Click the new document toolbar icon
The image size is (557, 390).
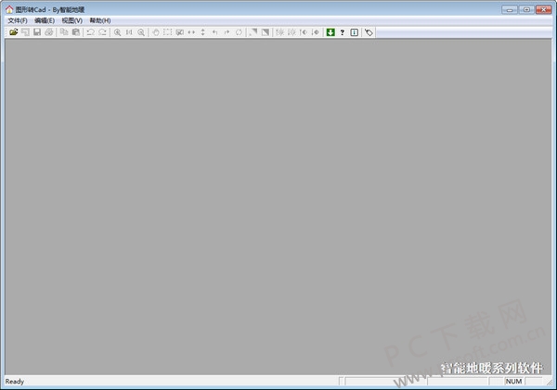tap(25, 32)
